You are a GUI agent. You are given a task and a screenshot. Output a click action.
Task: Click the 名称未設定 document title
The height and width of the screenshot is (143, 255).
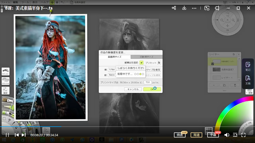[x=80, y=3]
